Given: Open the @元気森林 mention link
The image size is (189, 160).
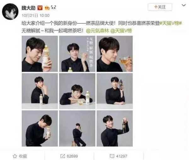Looking at the screenshot, I should (x=97, y=31).
